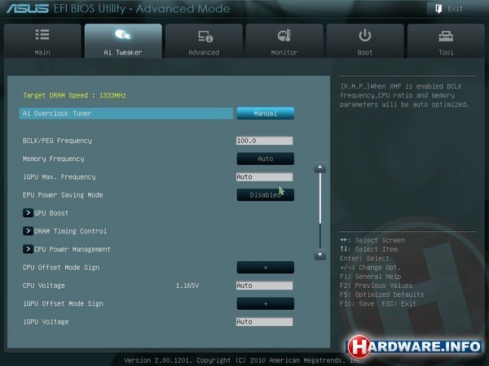Click the F1: General Help hint

[x=371, y=277]
